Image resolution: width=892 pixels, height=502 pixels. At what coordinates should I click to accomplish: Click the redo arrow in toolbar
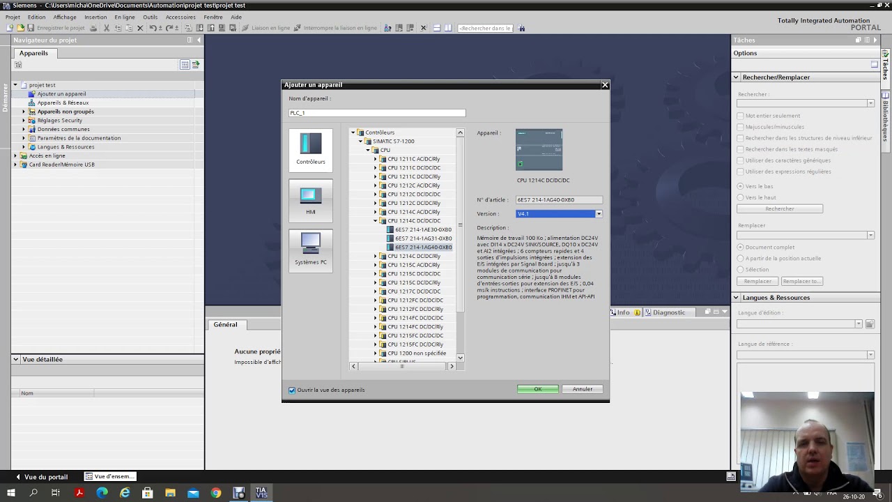(169, 28)
